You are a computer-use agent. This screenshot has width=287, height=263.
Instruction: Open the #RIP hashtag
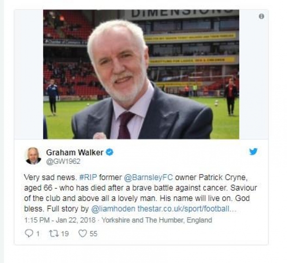[x=88, y=177]
